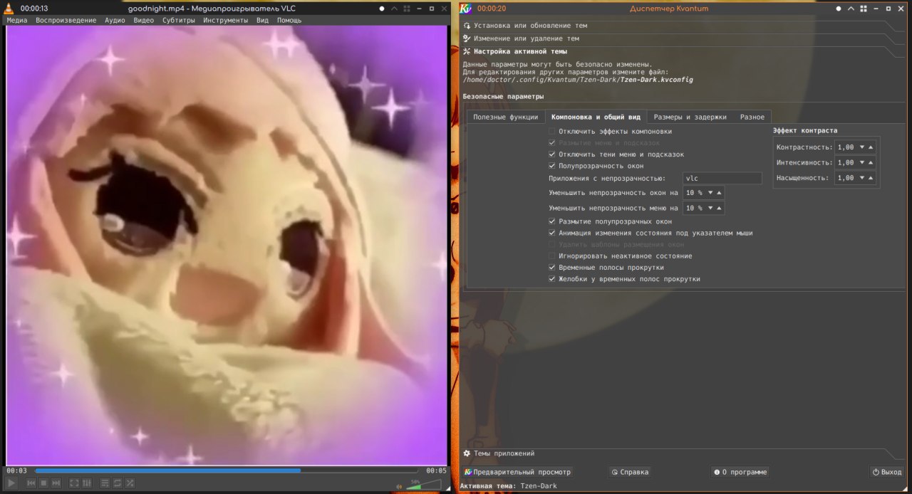Open VLC Субтитры menu
This screenshot has height=494, width=912.
pos(179,21)
